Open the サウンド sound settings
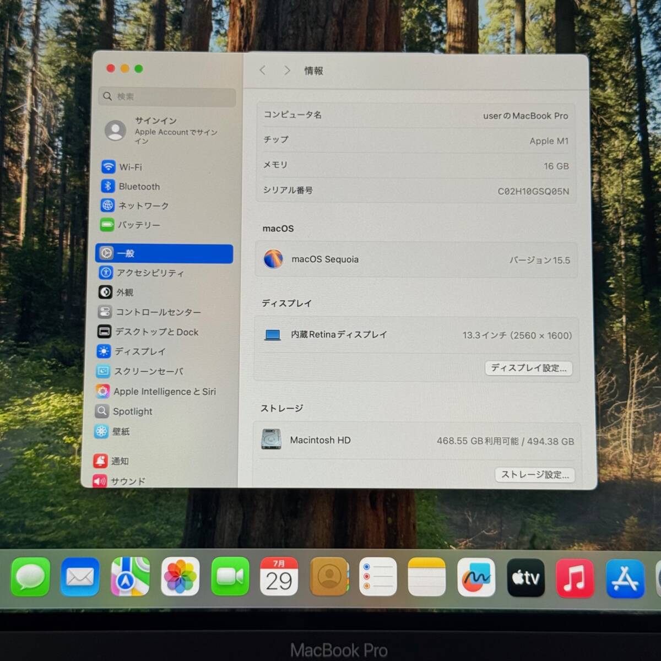 (x=120, y=481)
